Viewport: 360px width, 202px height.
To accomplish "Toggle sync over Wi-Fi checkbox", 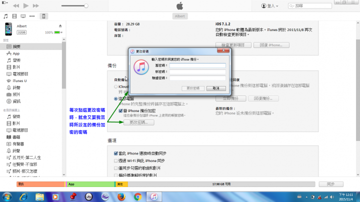I will tap(116, 160).
